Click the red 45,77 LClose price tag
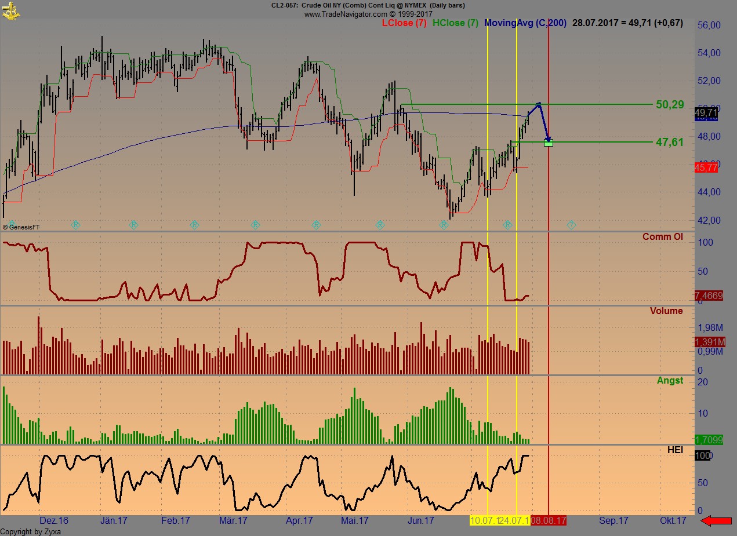 tap(706, 167)
